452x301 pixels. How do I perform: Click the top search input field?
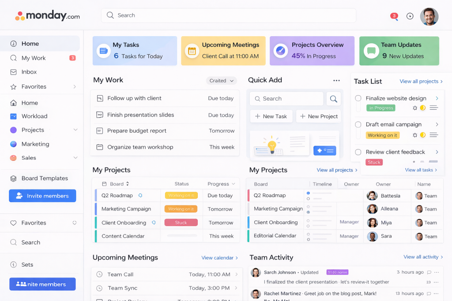(229, 15)
